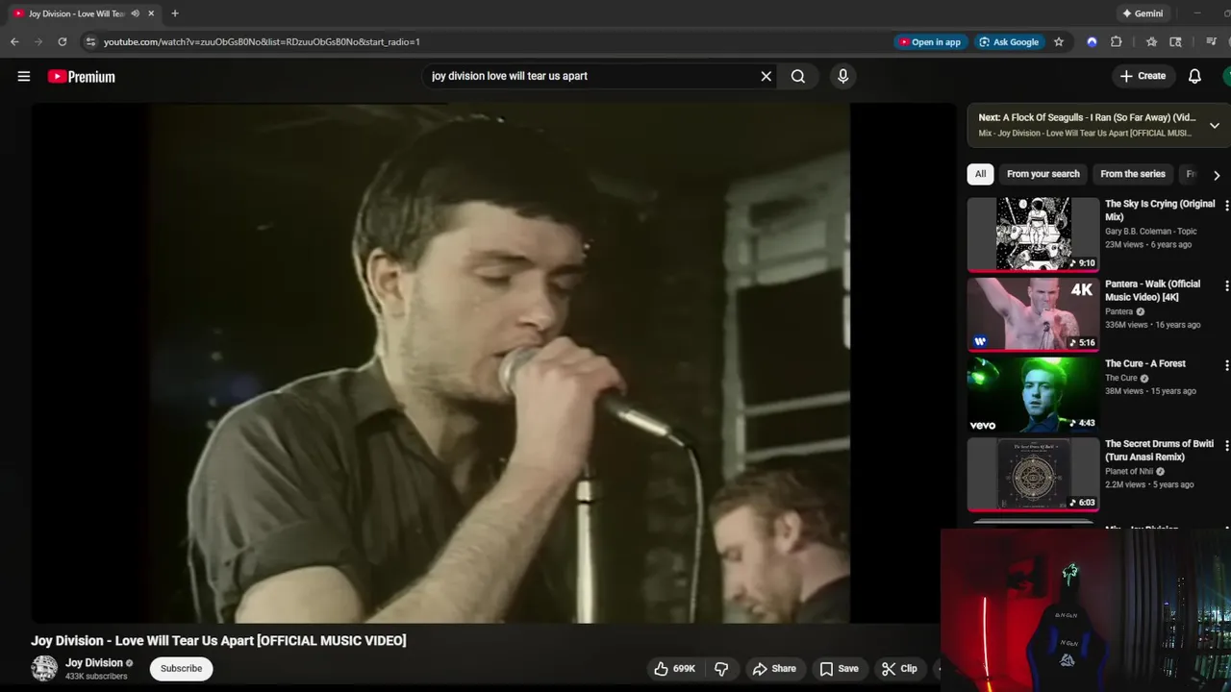Viewport: 1231px width, 692px height.
Task: Open Gemini from the title bar
Action: [x=1143, y=13]
